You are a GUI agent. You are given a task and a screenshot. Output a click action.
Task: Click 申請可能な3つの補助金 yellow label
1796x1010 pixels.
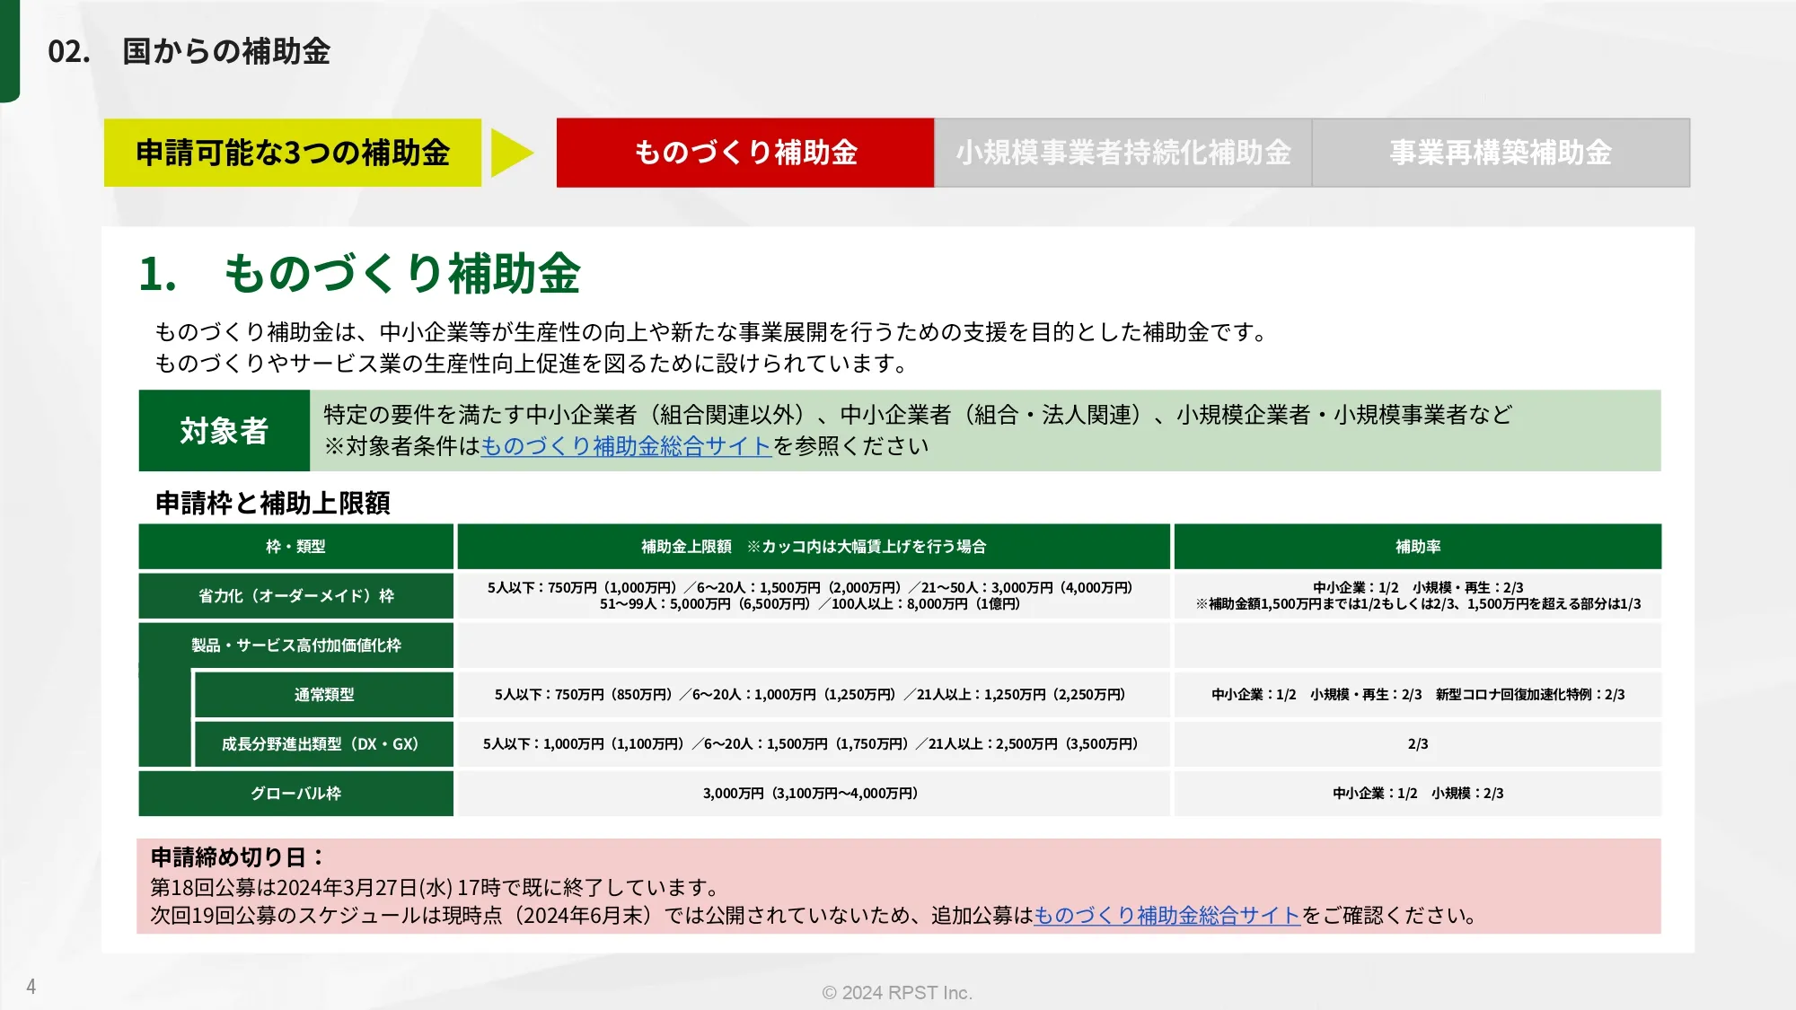point(293,153)
